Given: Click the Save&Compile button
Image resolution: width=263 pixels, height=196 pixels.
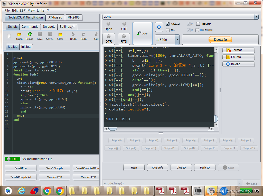Looking at the screenshot, I should pos(54,168).
